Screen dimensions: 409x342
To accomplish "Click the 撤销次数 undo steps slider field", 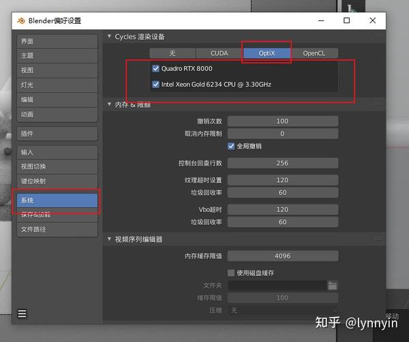I will coord(283,121).
